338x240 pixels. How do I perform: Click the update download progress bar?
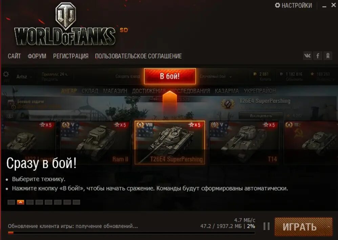pyautogui.click(x=131, y=233)
